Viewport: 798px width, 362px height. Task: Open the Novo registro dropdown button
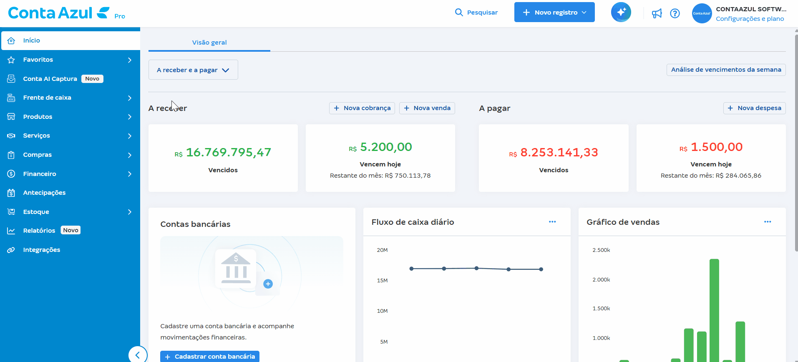pos(554,12)
